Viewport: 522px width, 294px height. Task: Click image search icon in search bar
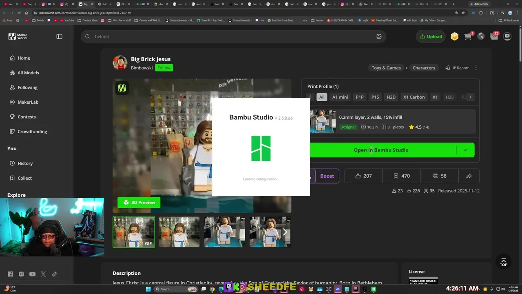click(x=379, y=36)
